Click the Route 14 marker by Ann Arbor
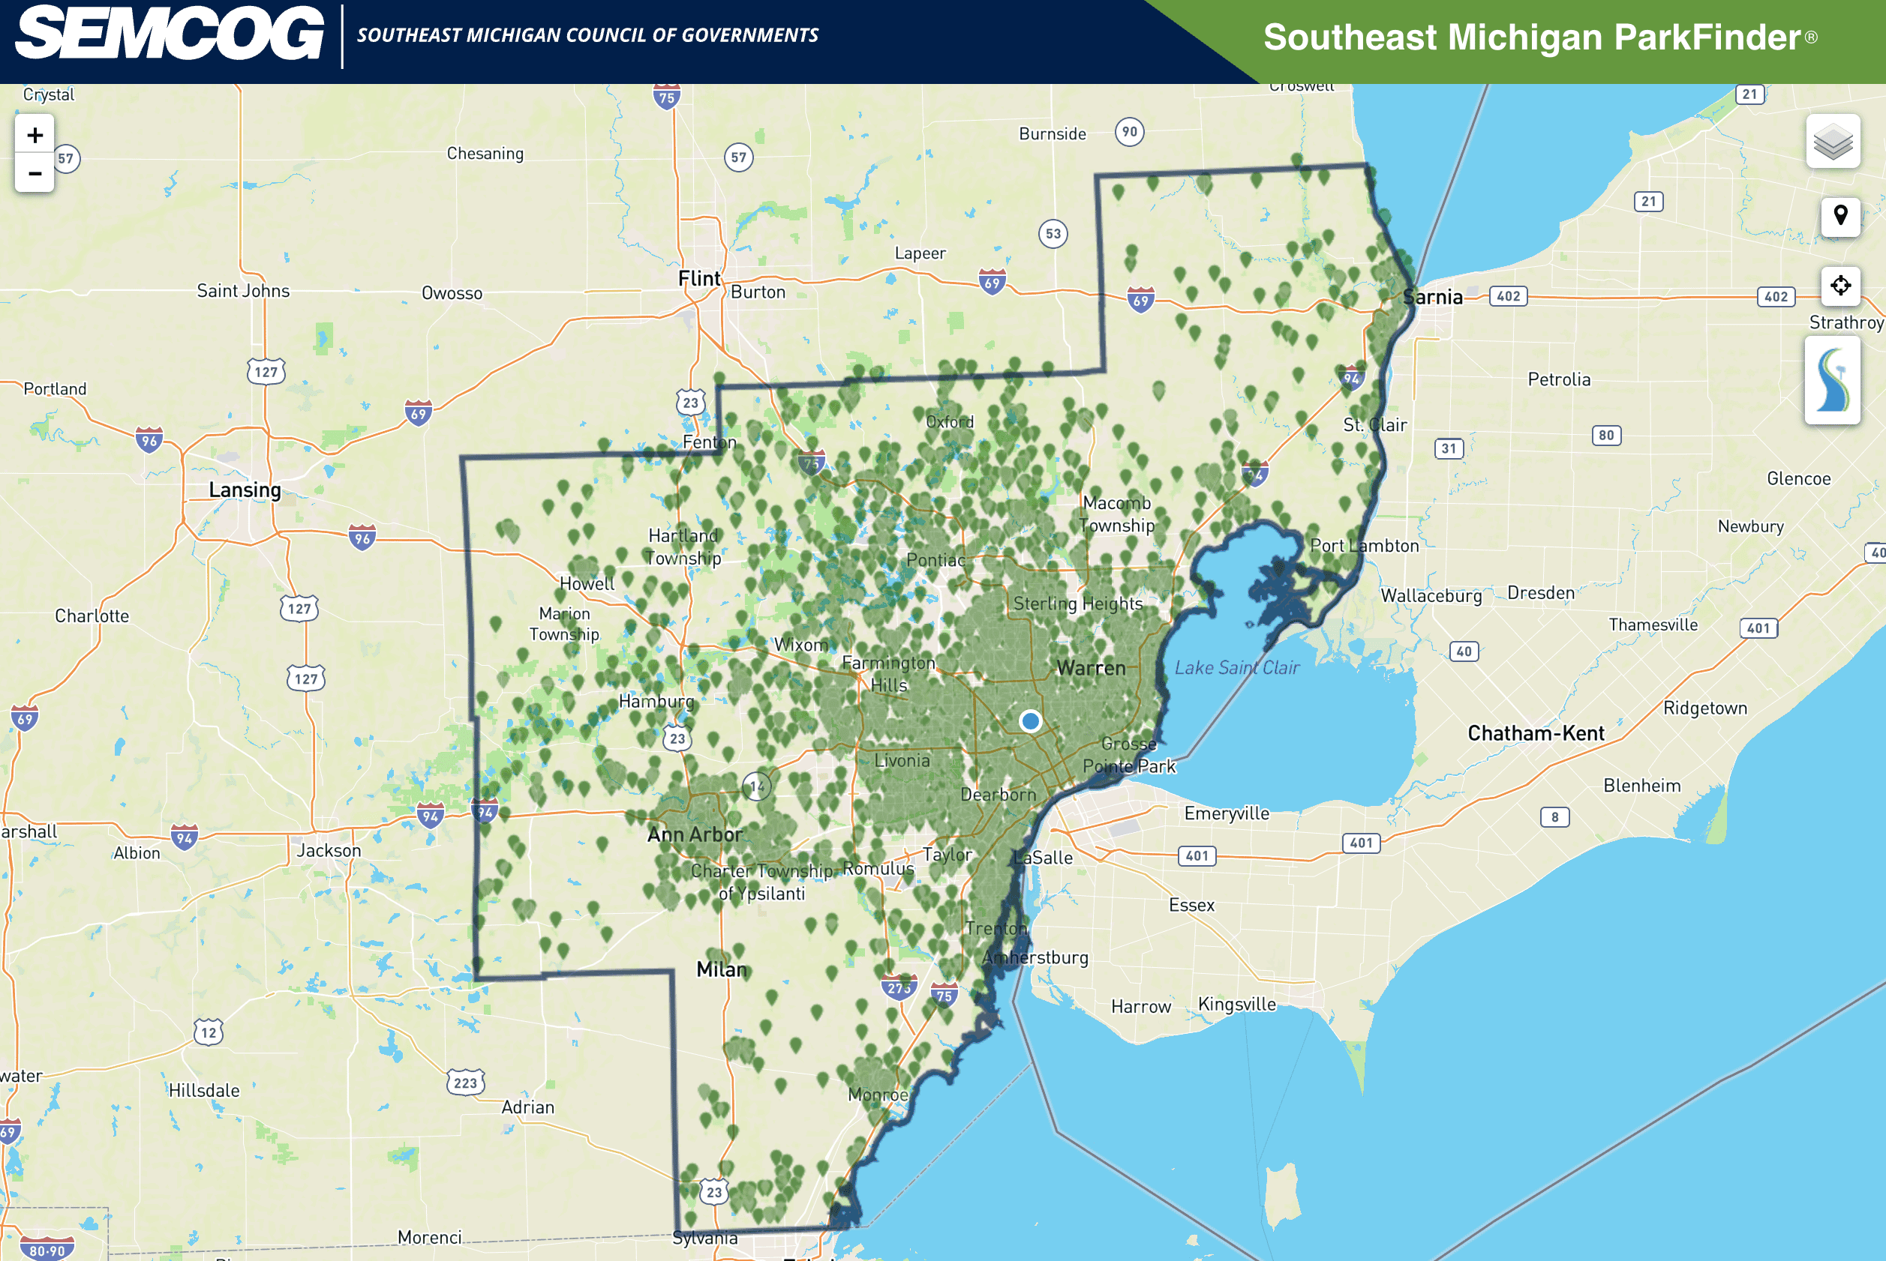 (756, 786)
